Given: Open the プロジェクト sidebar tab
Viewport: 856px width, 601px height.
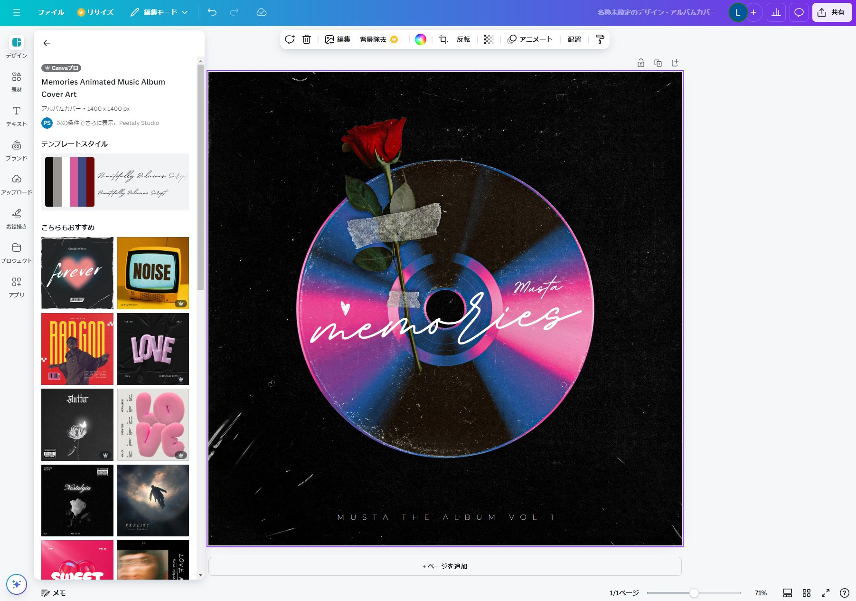Looking at the screenshot, I should pos(17,253).
